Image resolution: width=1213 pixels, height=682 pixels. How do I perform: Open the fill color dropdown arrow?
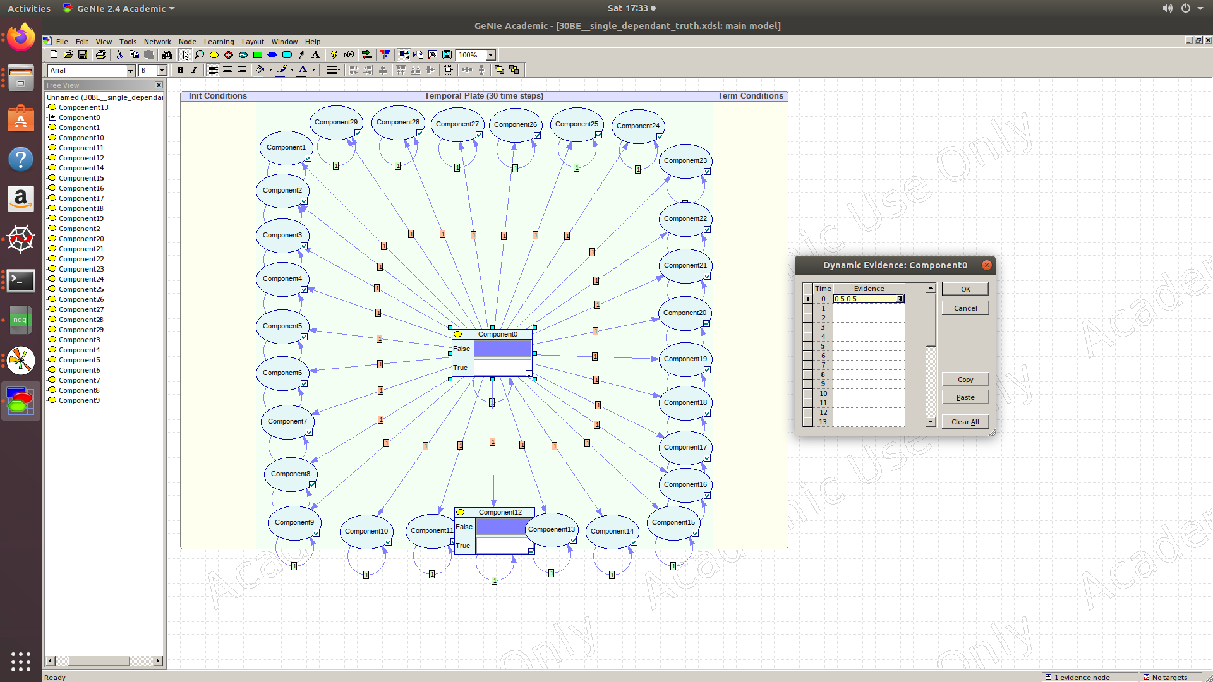tap(270, 70)
